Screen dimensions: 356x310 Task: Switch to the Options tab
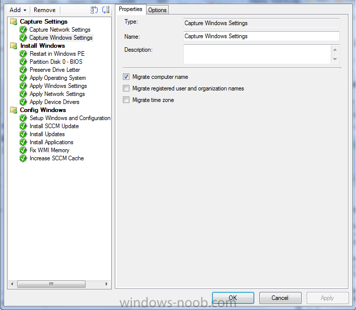coord(157,10)
